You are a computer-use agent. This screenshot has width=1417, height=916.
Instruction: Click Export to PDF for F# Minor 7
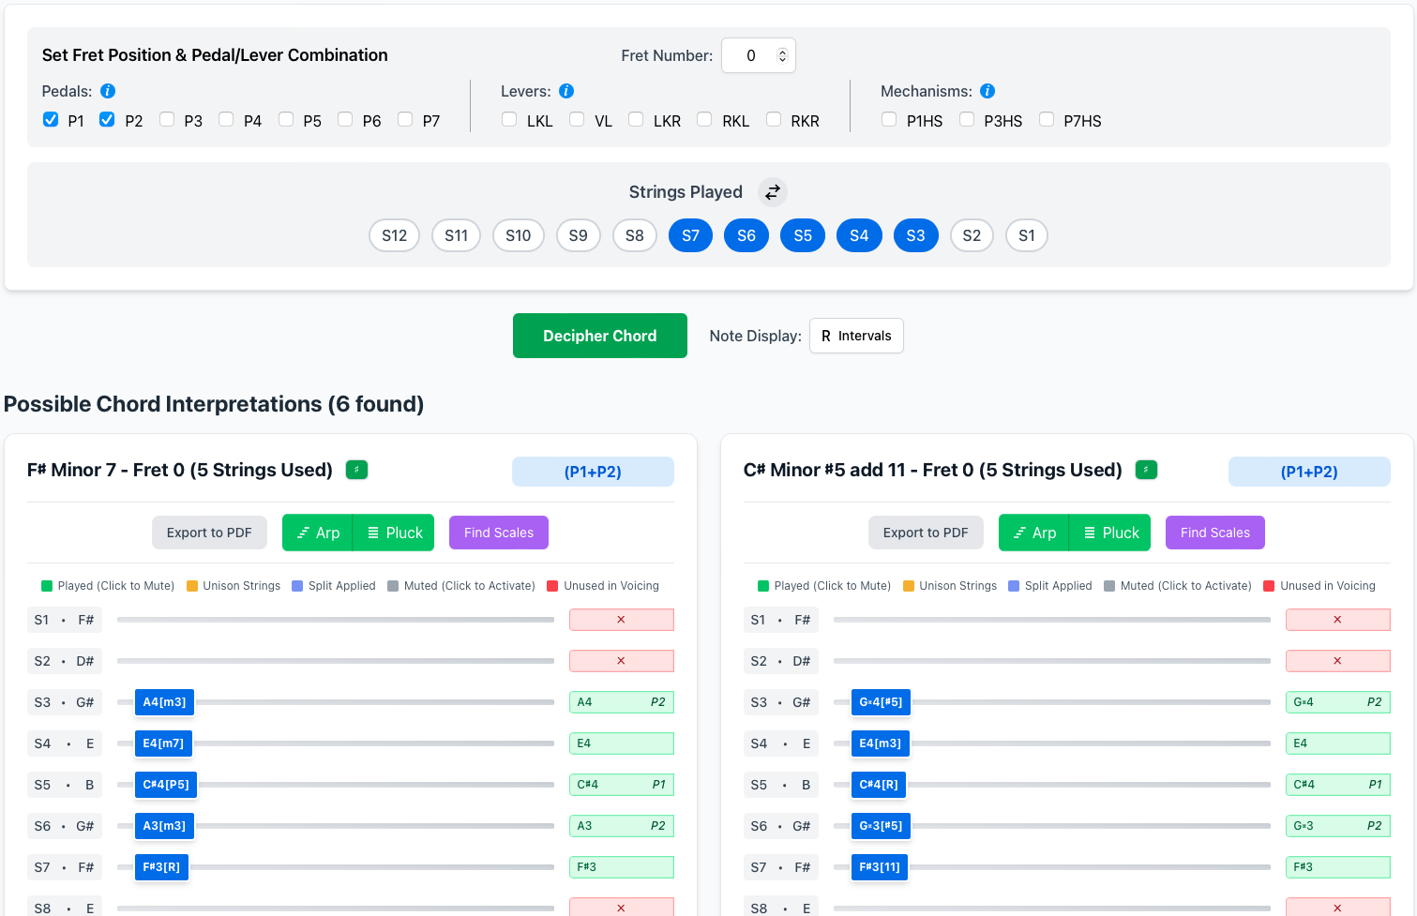point(209,533)
